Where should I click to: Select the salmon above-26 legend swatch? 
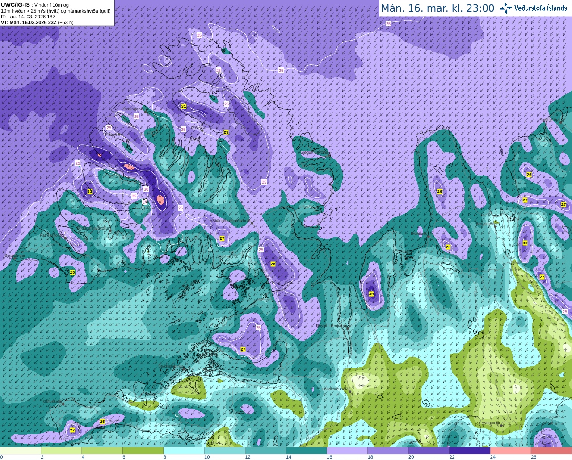pyautogui.click(x=551, y=451)
